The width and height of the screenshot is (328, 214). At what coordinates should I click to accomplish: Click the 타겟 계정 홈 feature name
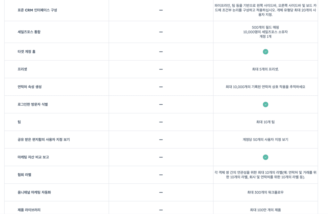click(x=27, y=52)
